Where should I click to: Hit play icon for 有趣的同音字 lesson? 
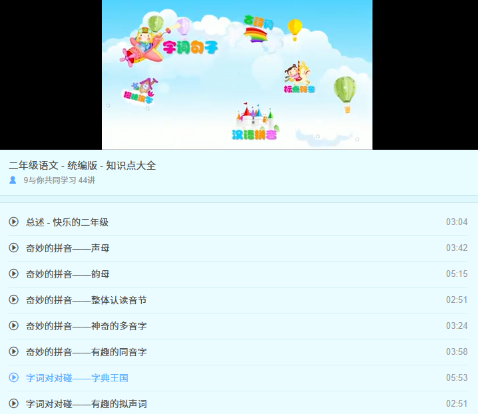click(x=13, y=351)
